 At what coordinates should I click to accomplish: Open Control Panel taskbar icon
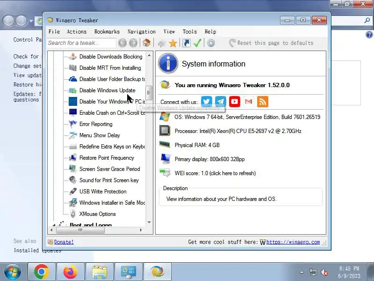(x=128, y=272)
